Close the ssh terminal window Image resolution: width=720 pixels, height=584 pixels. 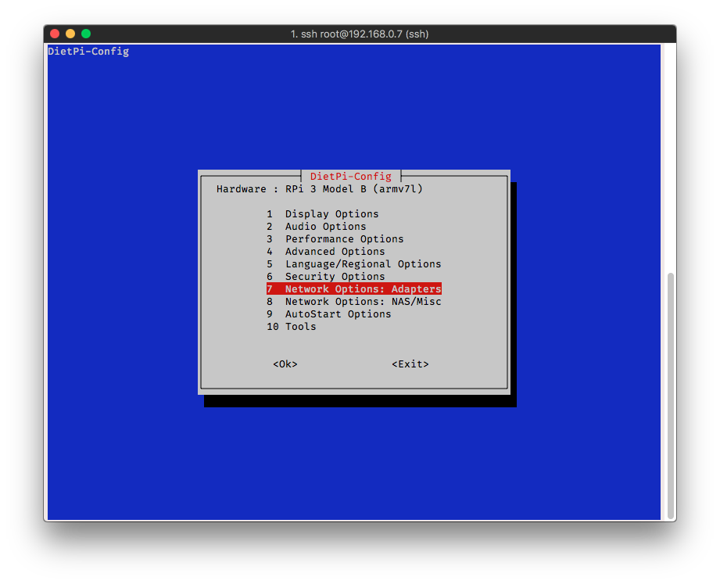click(x=55, y=34)
